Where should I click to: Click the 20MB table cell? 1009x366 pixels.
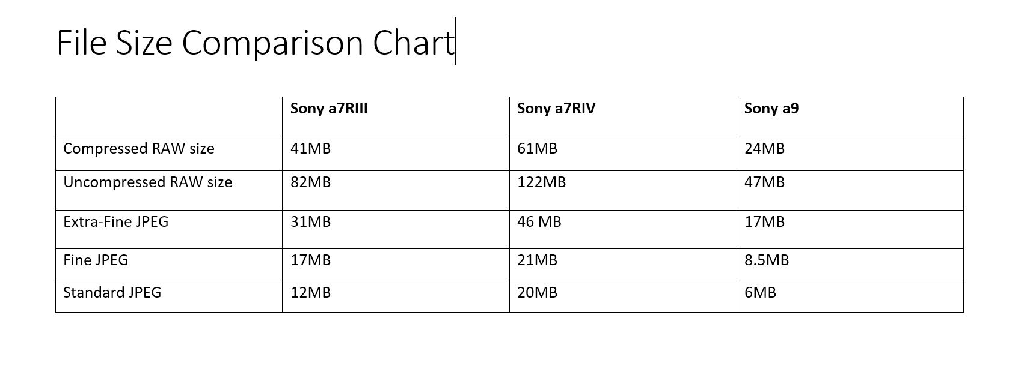click(623, 296)
